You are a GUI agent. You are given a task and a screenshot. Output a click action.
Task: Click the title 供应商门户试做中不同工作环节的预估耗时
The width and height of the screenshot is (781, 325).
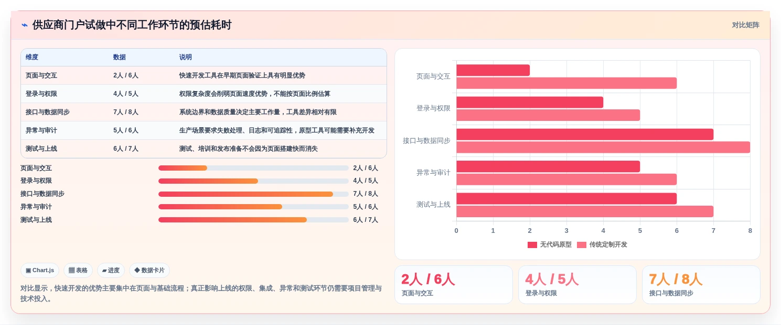click(132, 25)
